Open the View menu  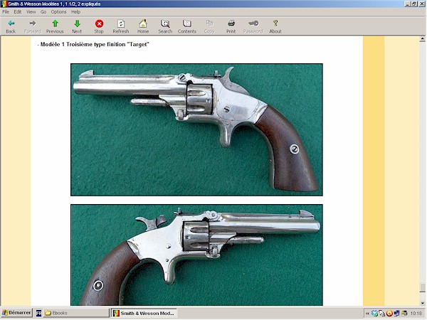[31, 11]
